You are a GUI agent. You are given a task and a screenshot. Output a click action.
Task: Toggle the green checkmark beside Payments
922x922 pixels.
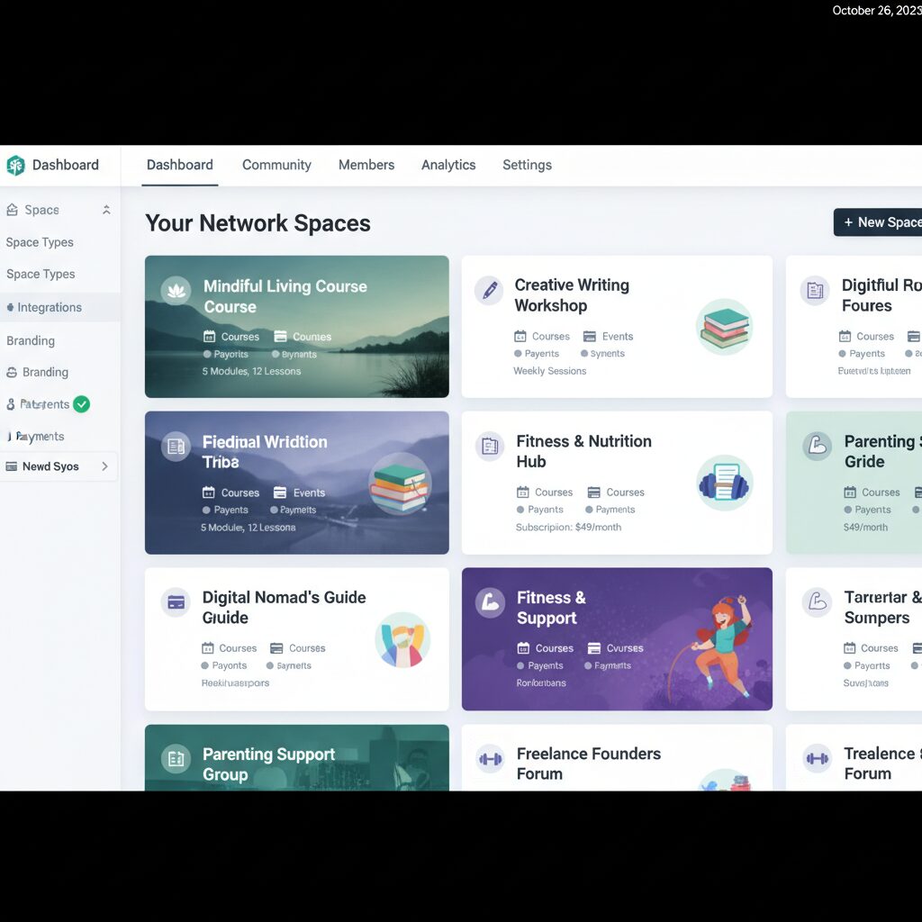81,404
